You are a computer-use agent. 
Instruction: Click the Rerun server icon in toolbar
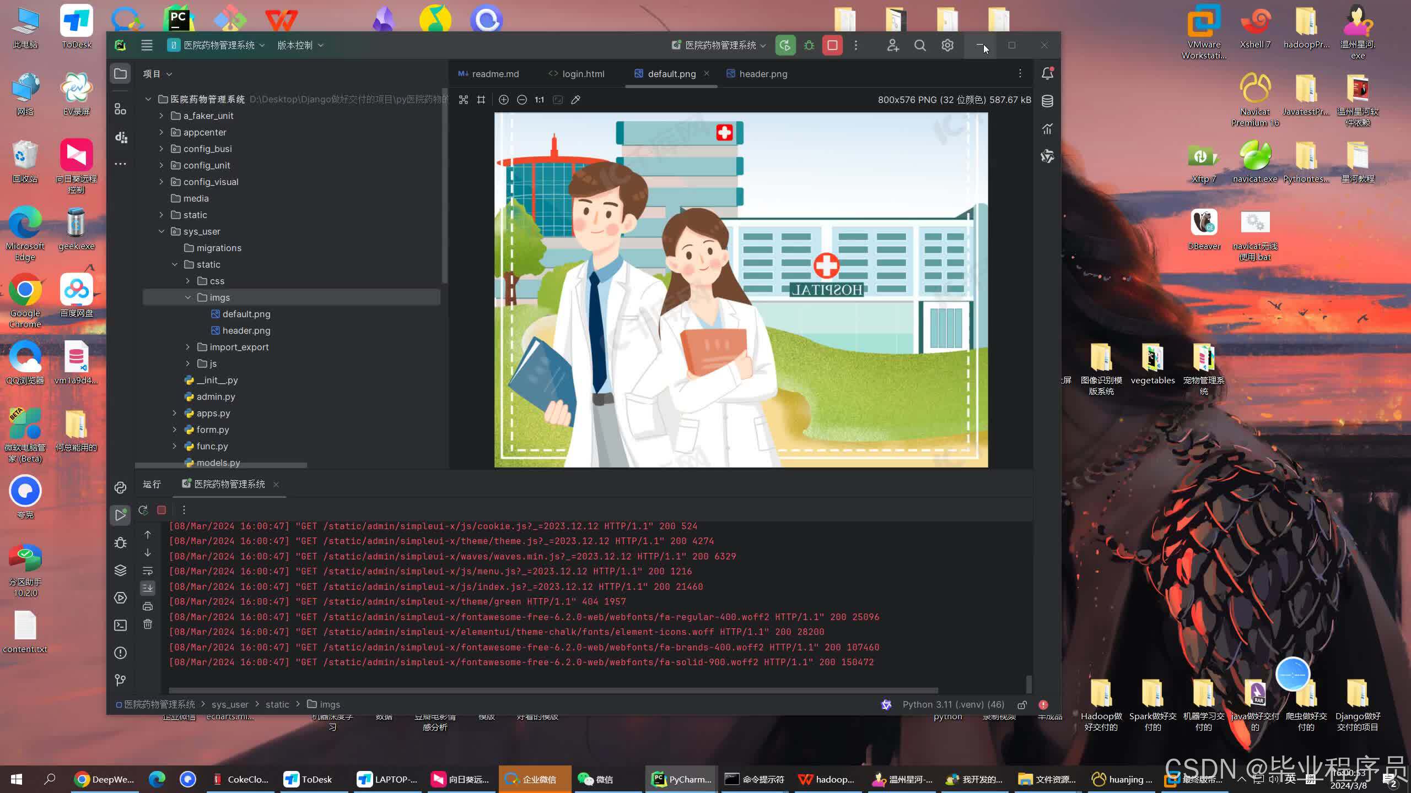[x=785, y=45]
